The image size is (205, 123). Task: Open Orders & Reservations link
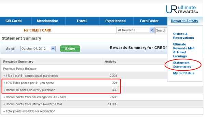point(183,36)
